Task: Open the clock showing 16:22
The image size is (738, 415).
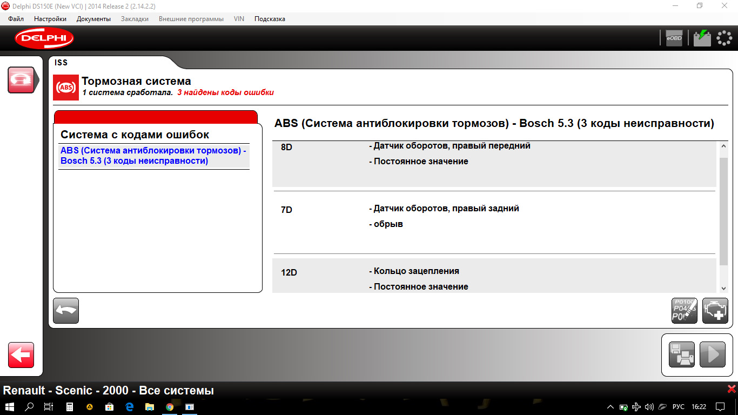Action: [699, 407]
